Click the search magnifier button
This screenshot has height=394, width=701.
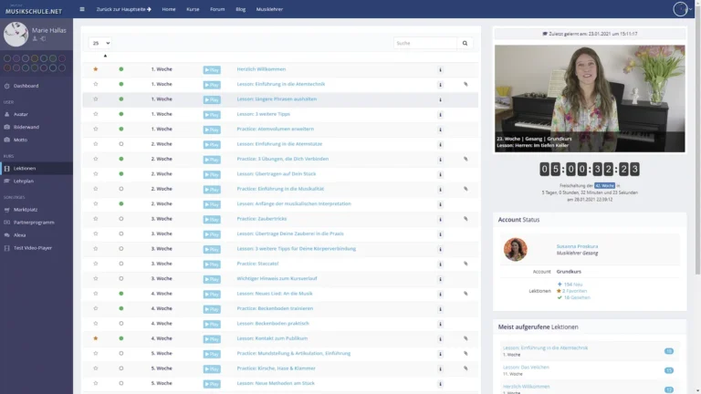coord(465,44)
